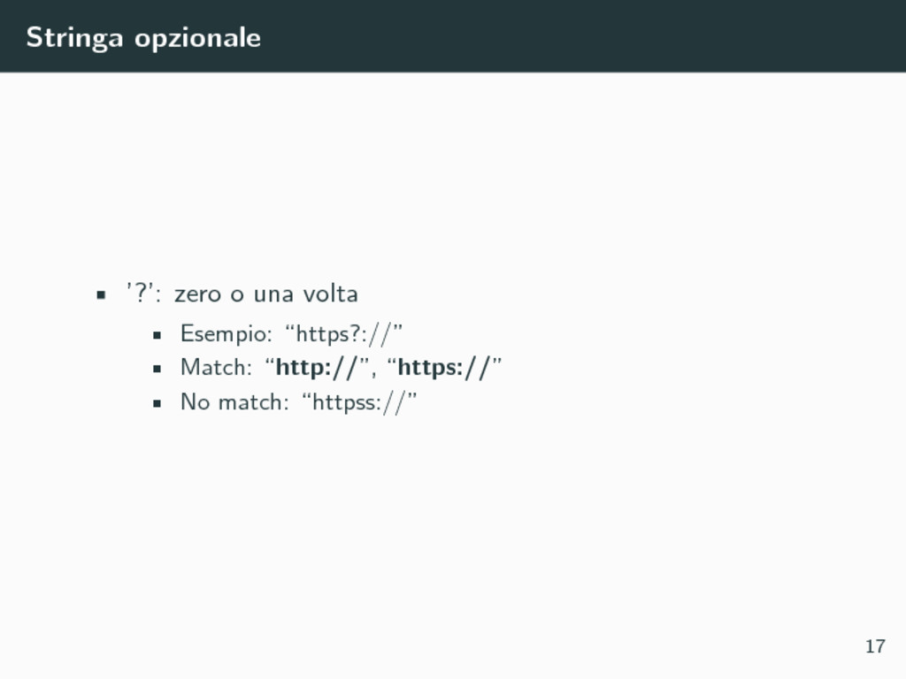
Task: Click the quoted '?' symbol
Action: coord(141,293)
